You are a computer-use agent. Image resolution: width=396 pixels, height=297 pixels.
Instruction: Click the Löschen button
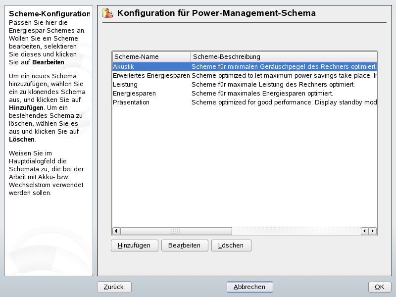[231, 246]
